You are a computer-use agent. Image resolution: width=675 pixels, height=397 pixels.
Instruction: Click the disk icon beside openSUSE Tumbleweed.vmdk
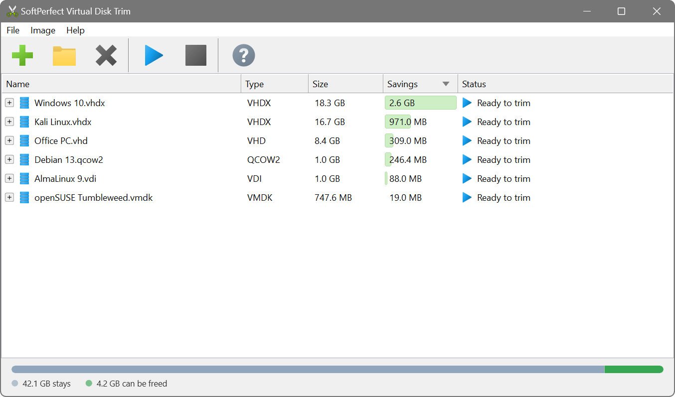[24, 198]
